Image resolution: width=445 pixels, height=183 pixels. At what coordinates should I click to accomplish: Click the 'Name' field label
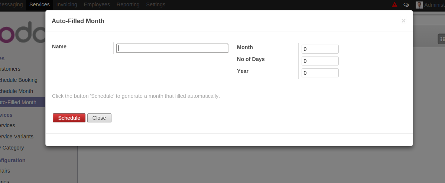point(59,46)
